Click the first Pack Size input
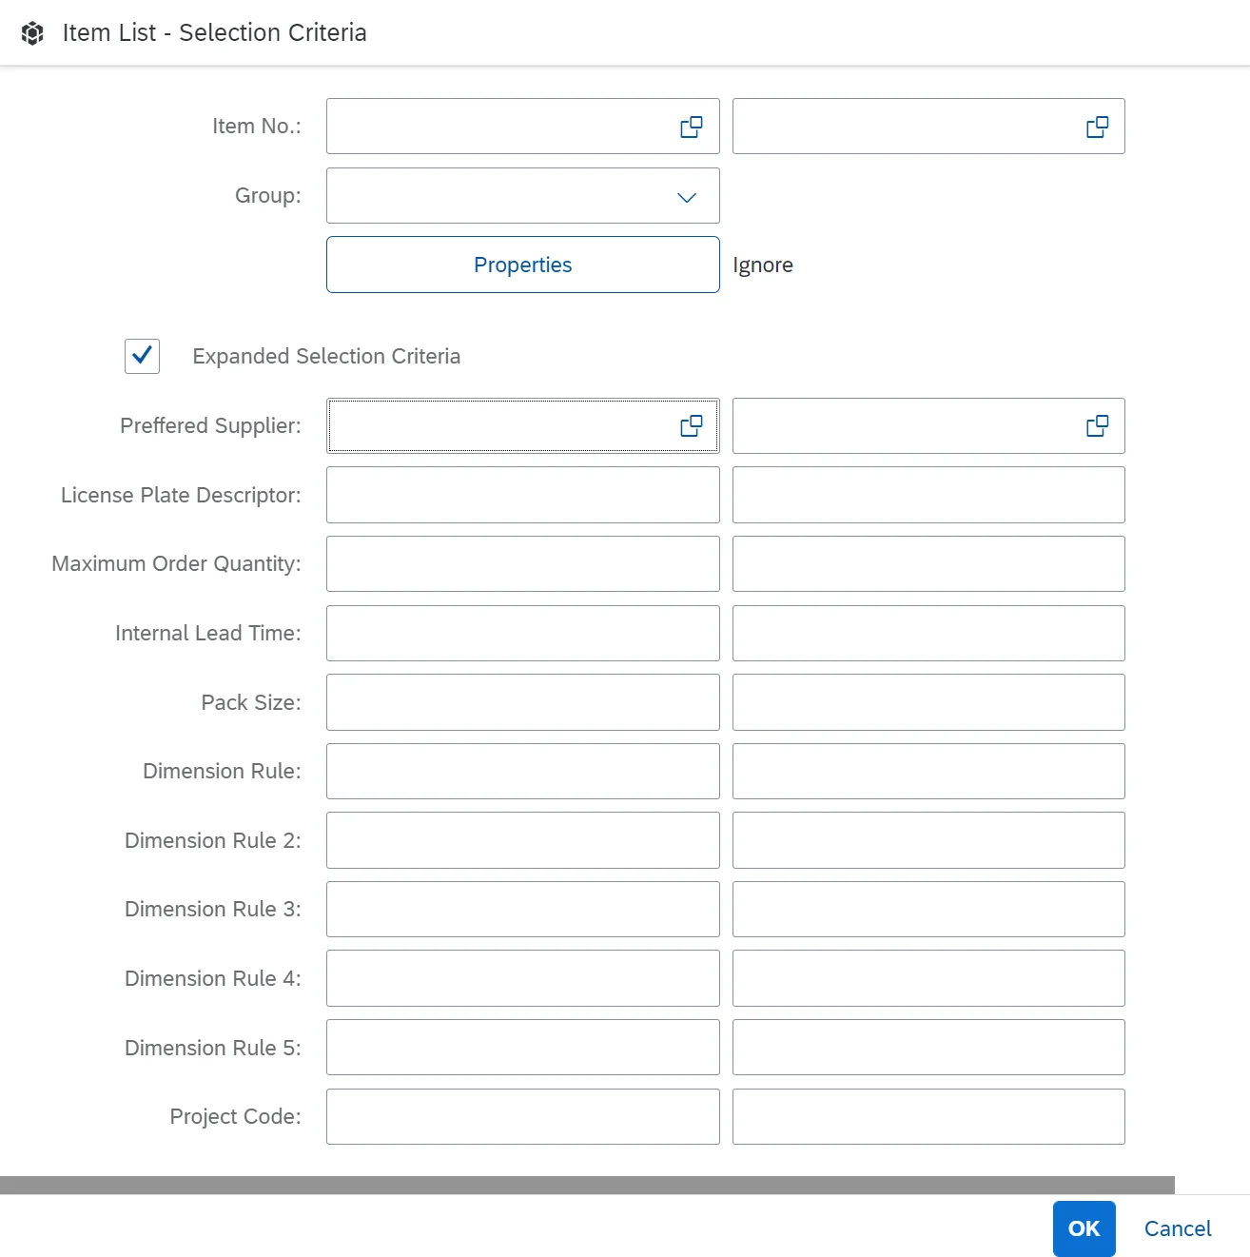The image size is (1250, 1257). (522, 702)
